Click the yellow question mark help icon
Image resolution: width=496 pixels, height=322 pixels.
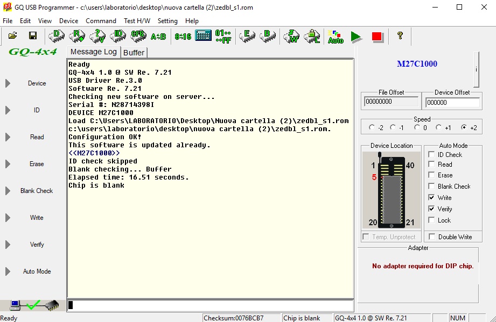400,36
